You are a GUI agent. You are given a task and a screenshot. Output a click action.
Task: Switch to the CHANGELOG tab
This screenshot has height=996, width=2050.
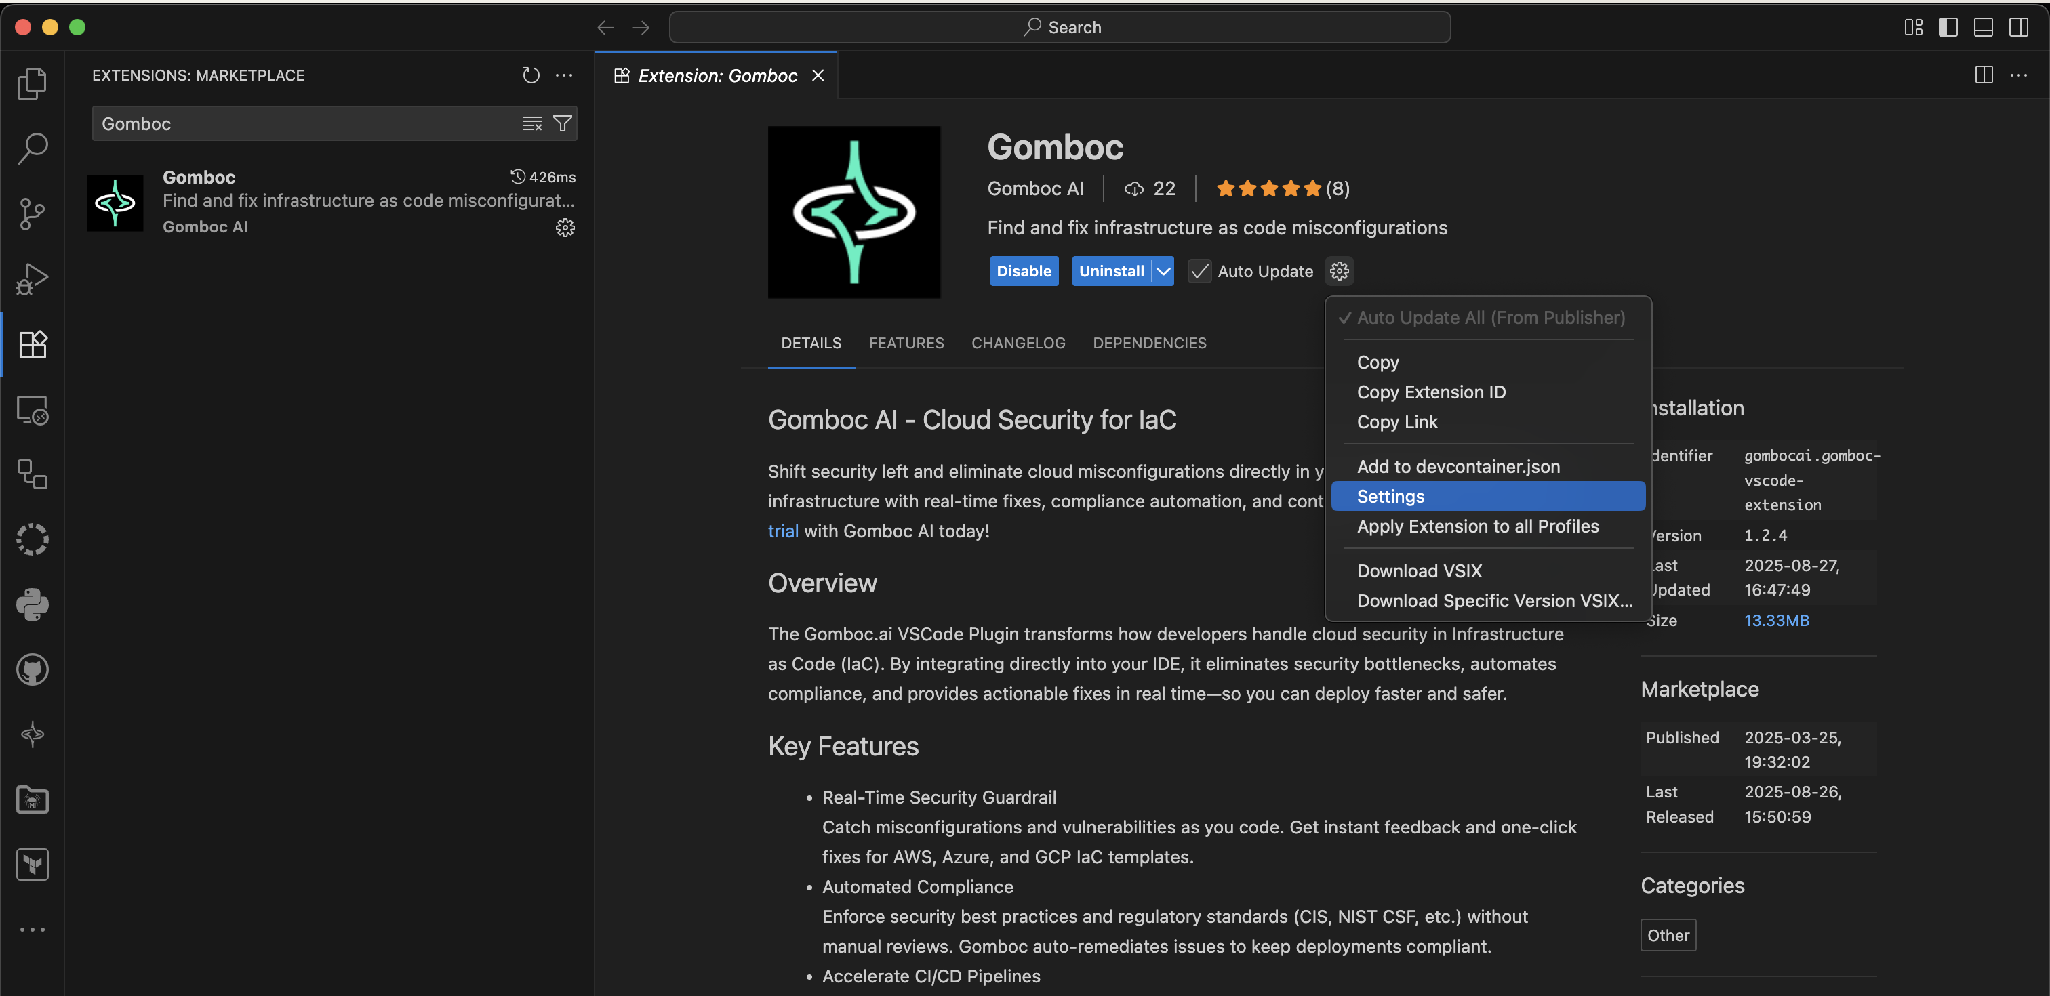(1018, 343)
